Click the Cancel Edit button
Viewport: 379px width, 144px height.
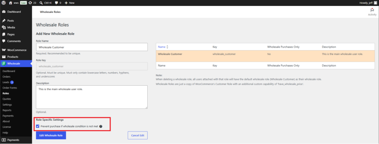138,135
